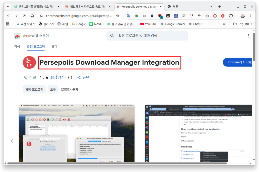Open a new tab with plus button

(x=219, y=7)
